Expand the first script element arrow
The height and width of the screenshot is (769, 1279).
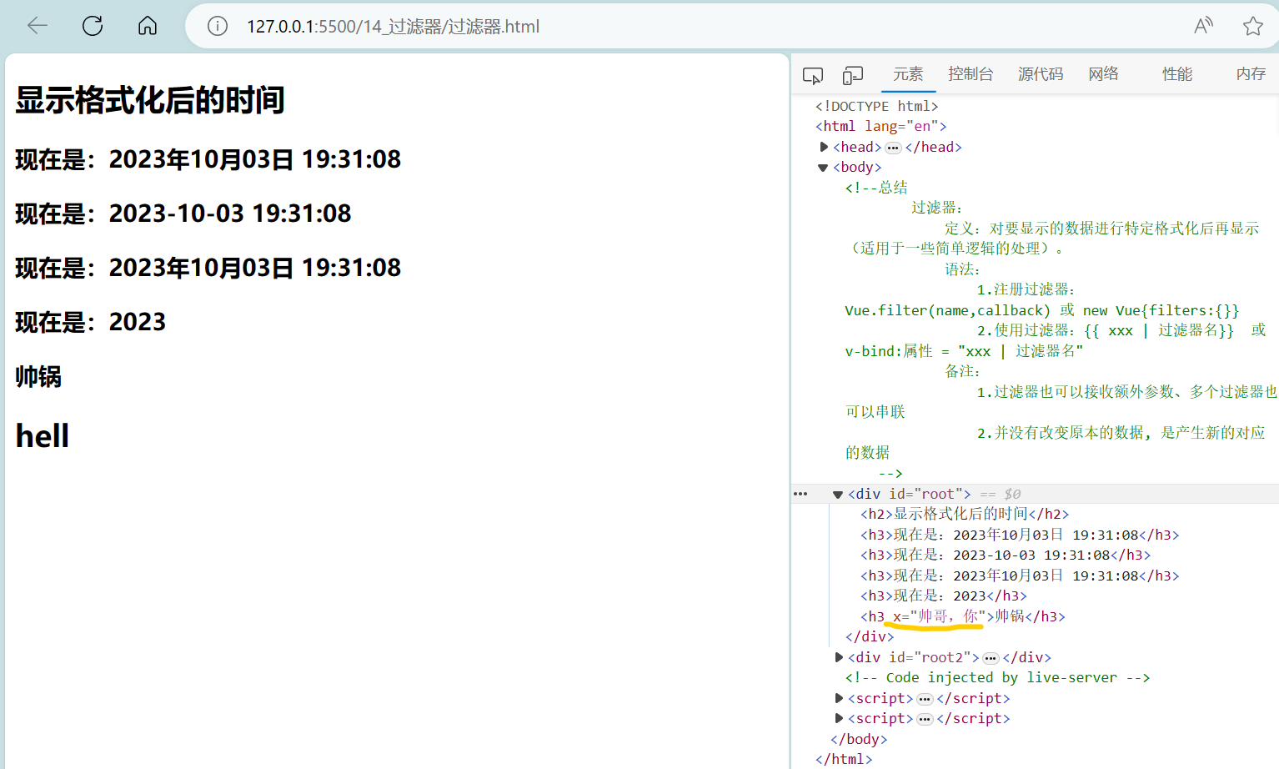pyautogui.click(x=839, y=698)
